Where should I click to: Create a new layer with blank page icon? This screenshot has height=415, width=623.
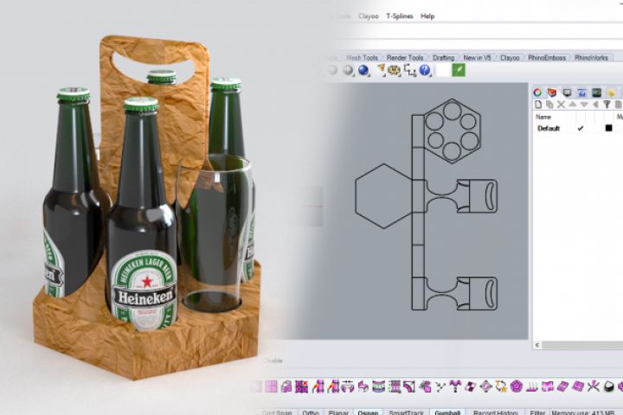pos(538,105)
